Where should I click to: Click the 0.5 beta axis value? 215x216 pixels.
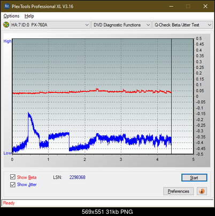pos(199,38)
